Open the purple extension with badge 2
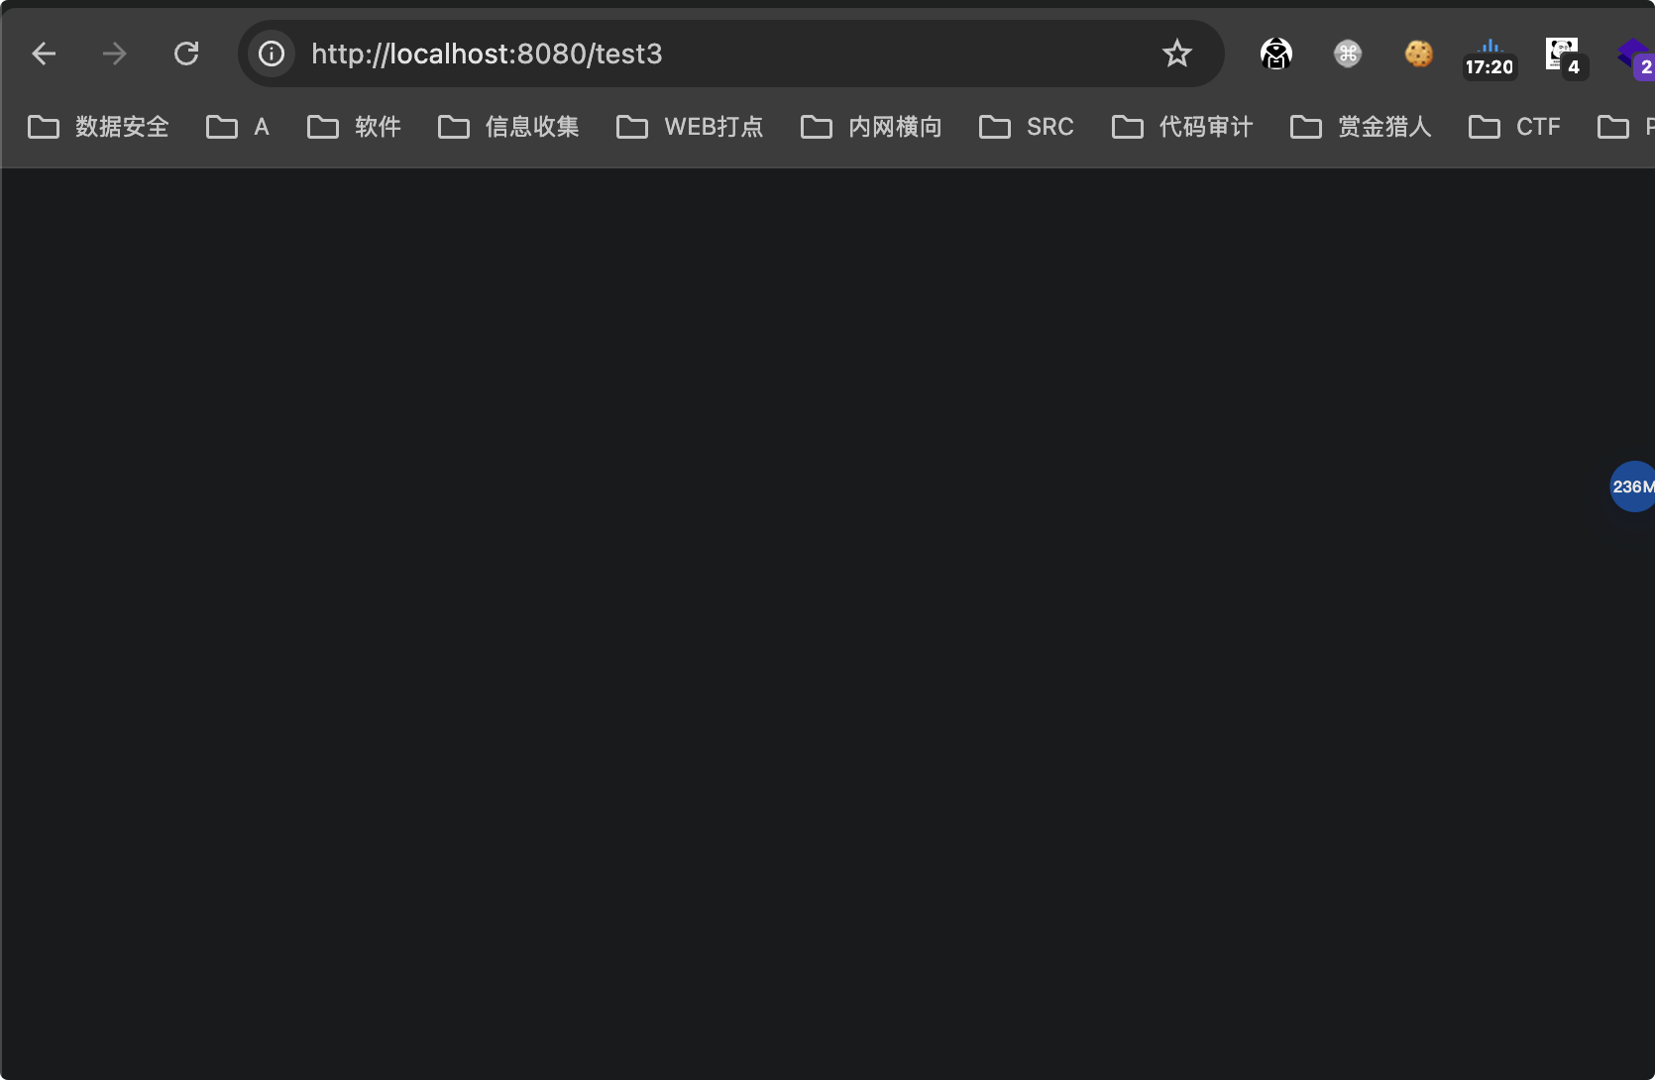1655x1080 pixels. coord(1636,57)
